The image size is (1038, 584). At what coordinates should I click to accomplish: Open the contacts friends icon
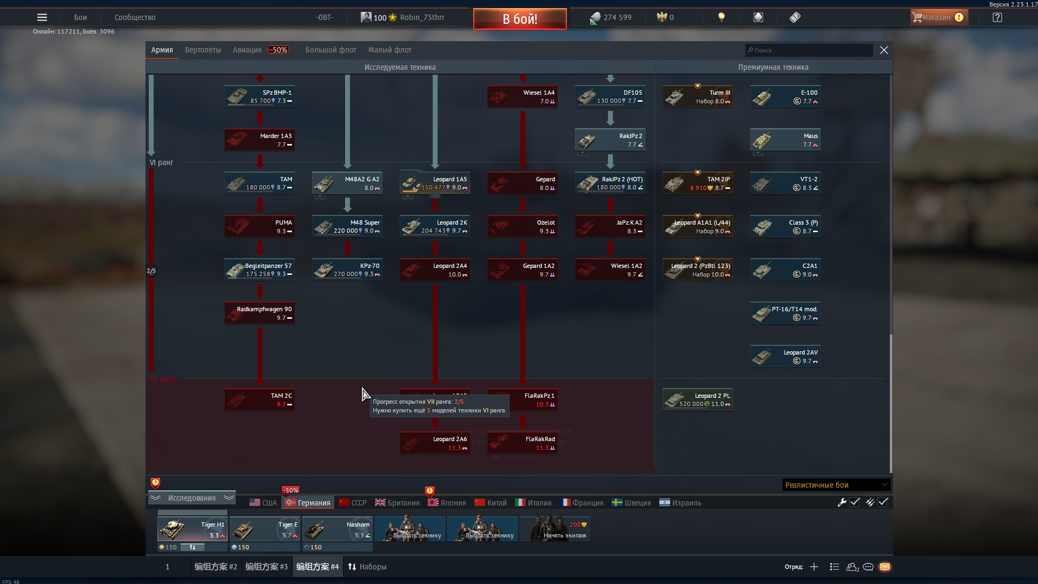pos(852,567)
